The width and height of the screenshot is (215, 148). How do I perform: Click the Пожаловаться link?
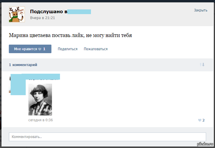coord(96,49)
